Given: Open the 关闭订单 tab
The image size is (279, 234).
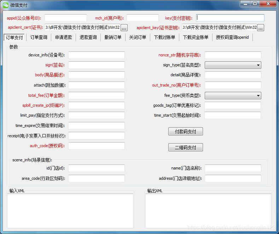Looking at the screenshot, I should (x=138, y=37).
